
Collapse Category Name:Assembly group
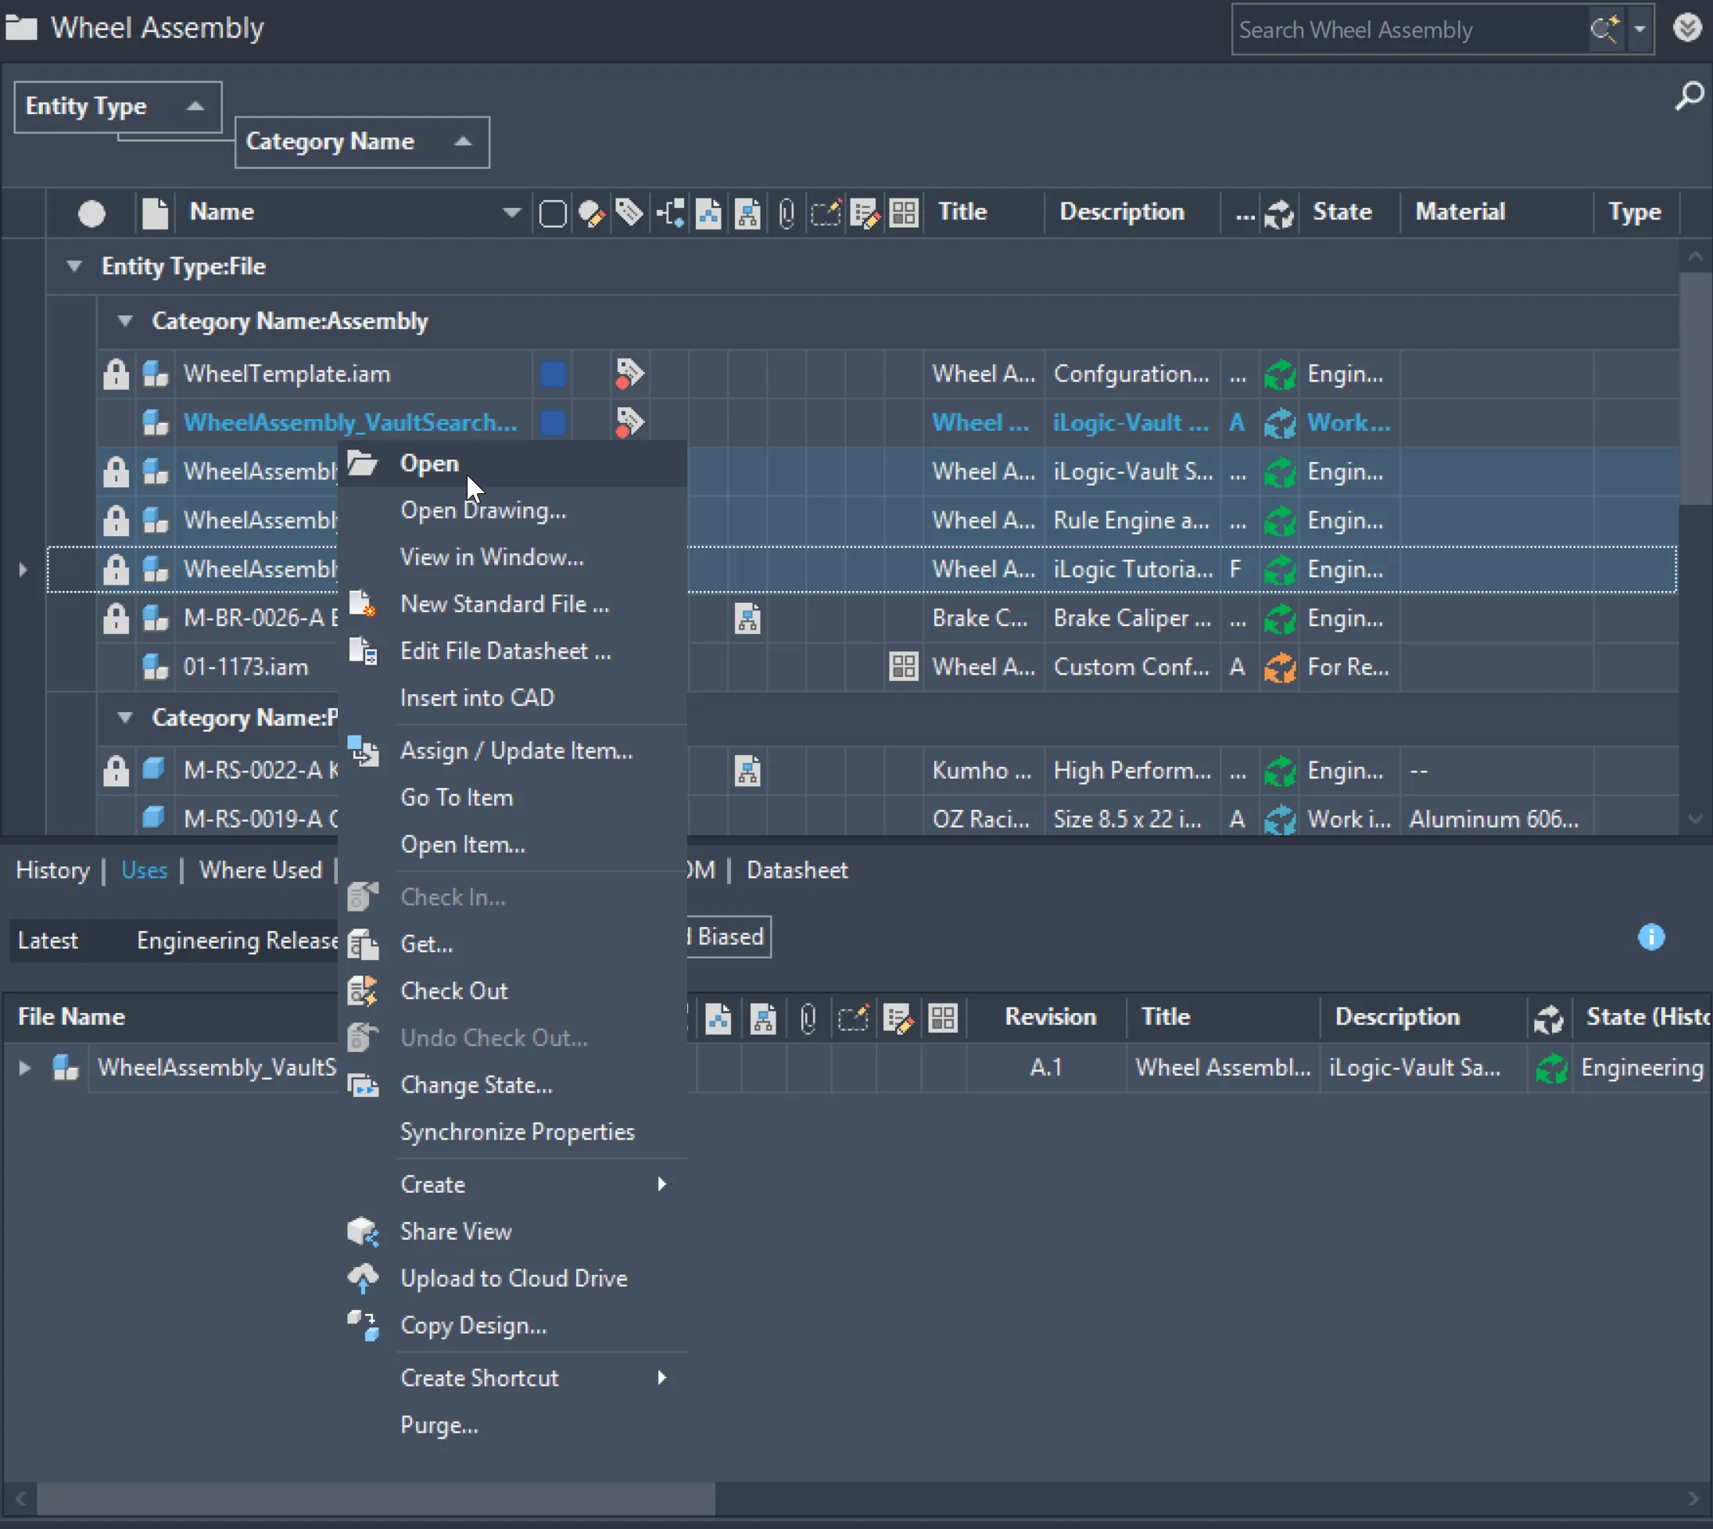(125, 321)
